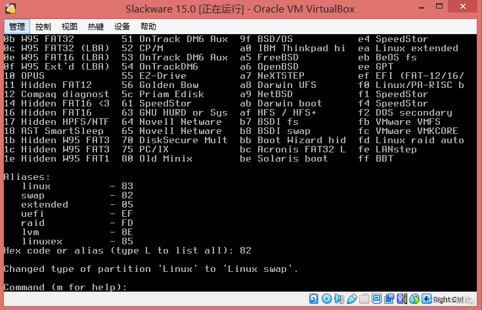Image resolution: width=482 pixels, height=310 pixels.
Task: Click the 'fe LANstep' entry
Action: coord(387,150)
